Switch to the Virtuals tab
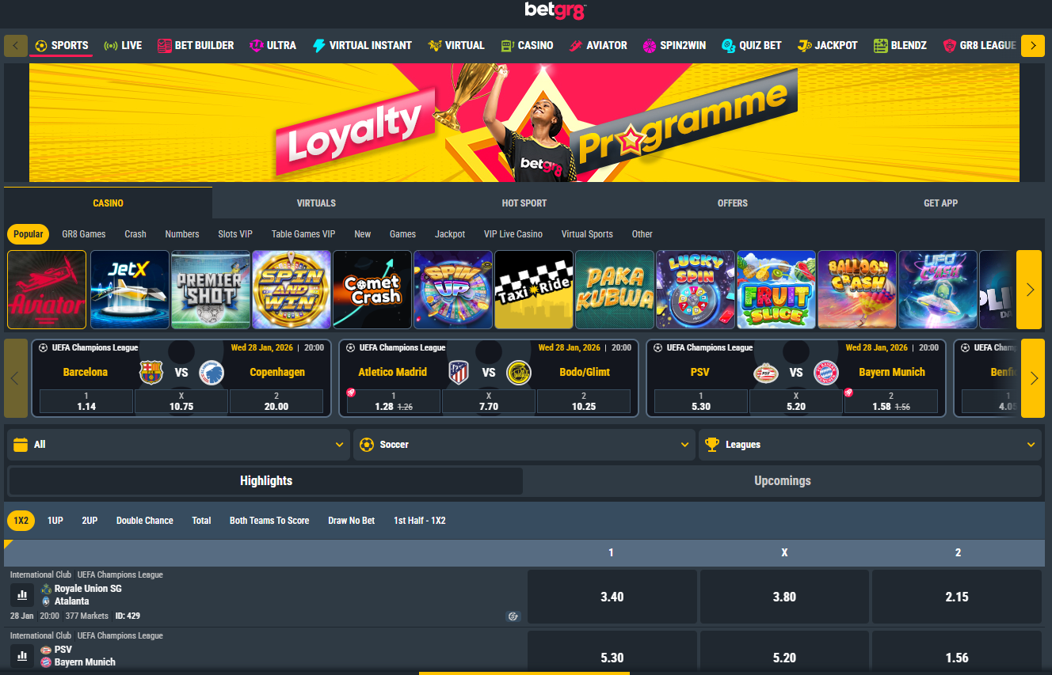 coord(316,203)
